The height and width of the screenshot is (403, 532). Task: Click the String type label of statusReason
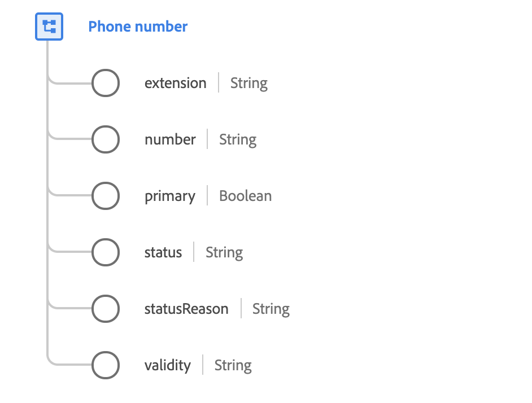coord(271,309)
